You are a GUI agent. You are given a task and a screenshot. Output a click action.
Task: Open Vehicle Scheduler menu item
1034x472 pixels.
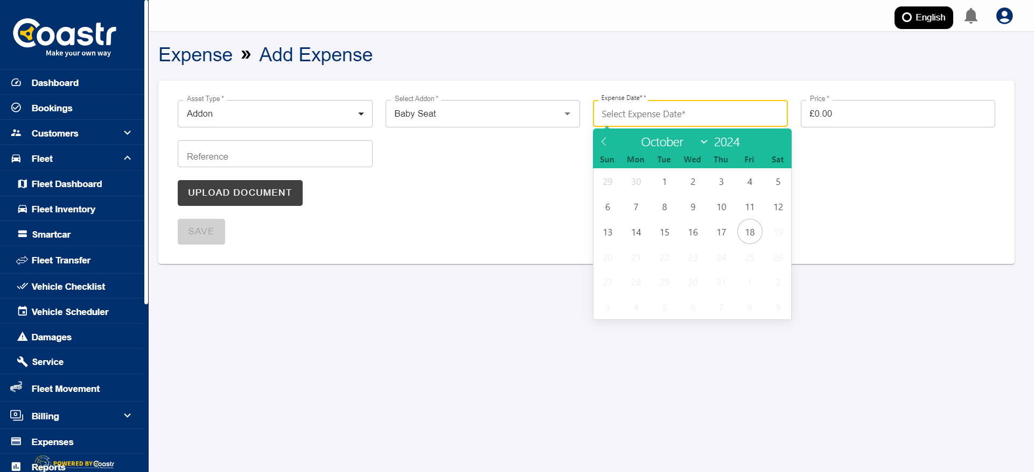pos(72,311)
